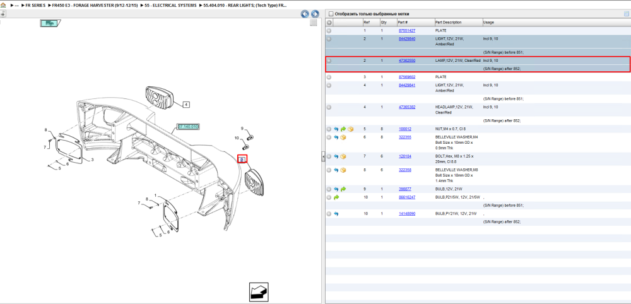Image resolution: width=631 pixels, height=304 pixels.
Task: Open part number link 47382550
Action: click(407, 61)
